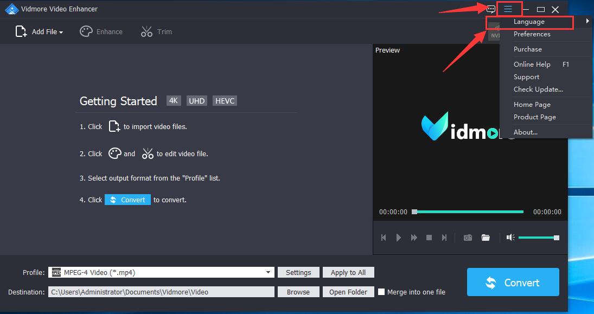Select the Language menu item
Image resolution: width=594 pixels, height=314 pixels.
(529, 22)
